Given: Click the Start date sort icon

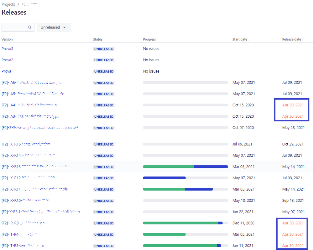Looking at the screenshot, I should point(248,40).
